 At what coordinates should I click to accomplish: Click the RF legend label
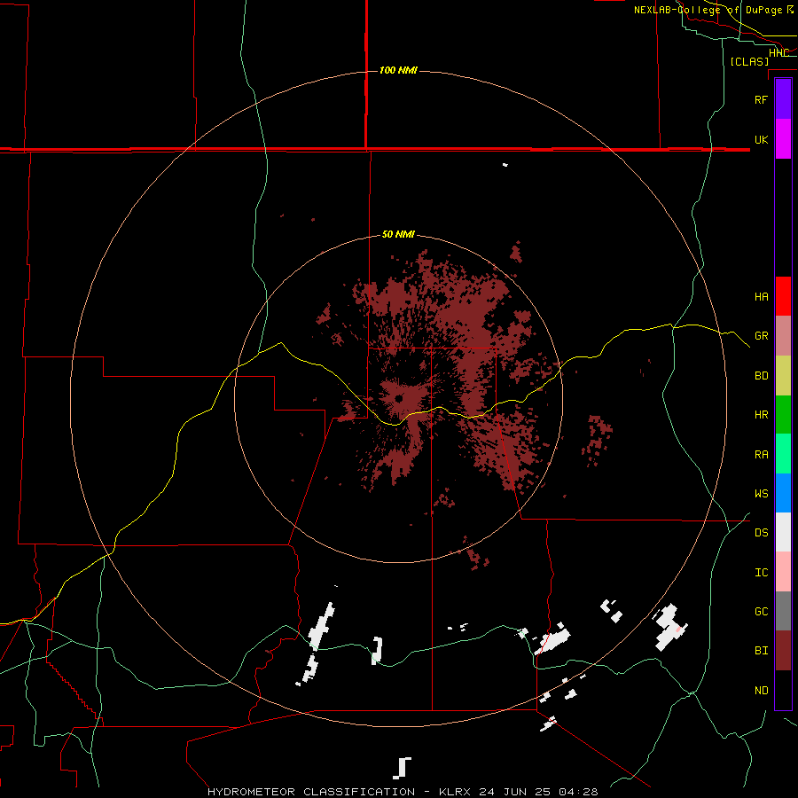761,99
